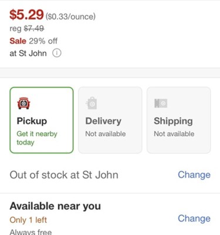Viewport: 220px width, 235px height.
Task: Change the out of stock St John store
Action: click(194, 174)
